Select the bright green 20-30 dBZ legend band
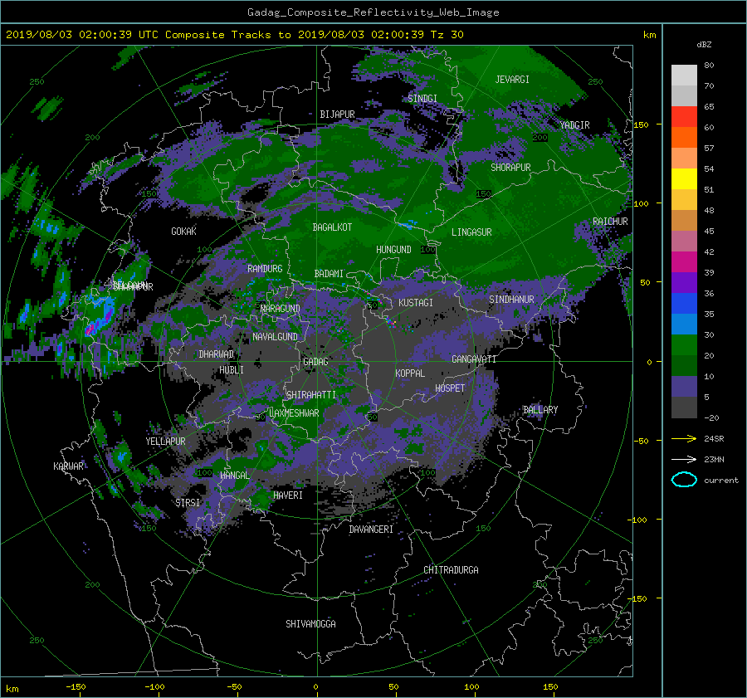 tap(684, 345)
